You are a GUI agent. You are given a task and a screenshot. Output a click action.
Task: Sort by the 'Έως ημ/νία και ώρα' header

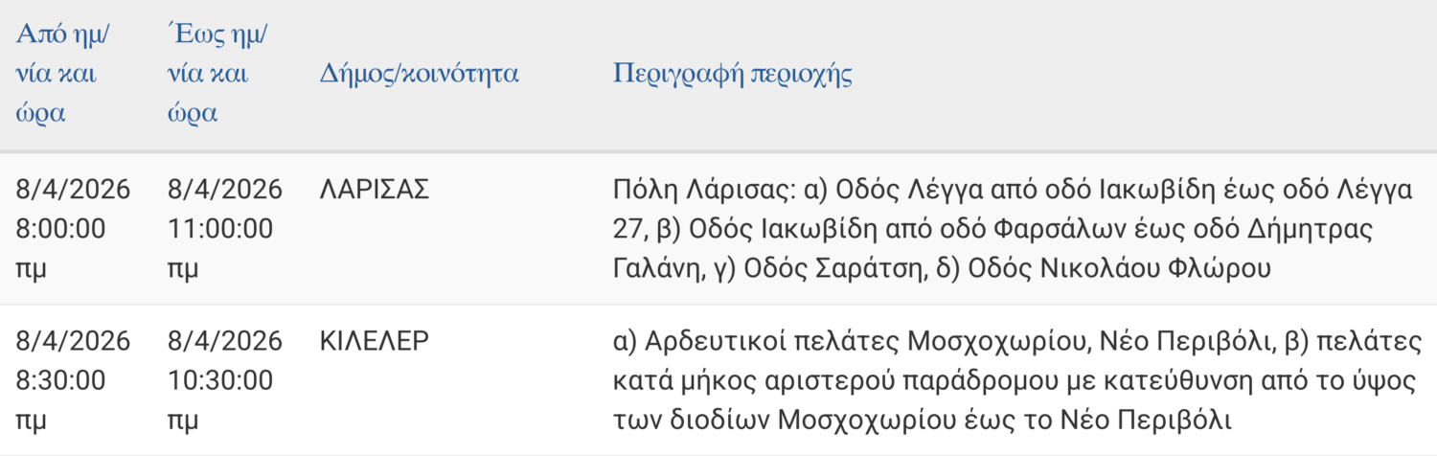click(x=217, y=74)
